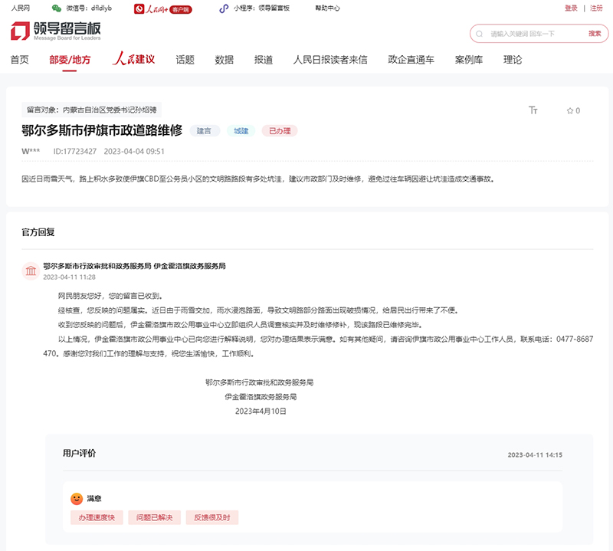
Task: Click the mini-program icon for 领导留言板
Action: coord(223,8)
